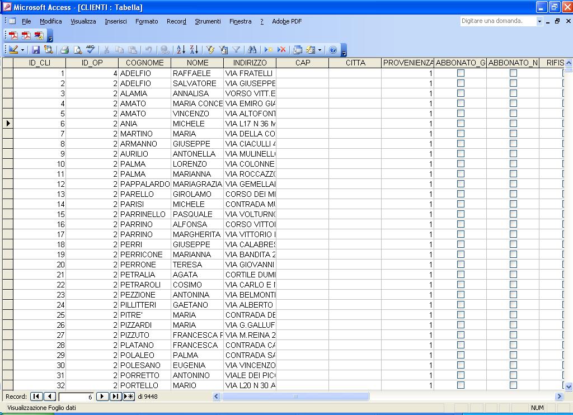Open the Adobe PDF menu
The image size is (573, 415).
(287, 21)
